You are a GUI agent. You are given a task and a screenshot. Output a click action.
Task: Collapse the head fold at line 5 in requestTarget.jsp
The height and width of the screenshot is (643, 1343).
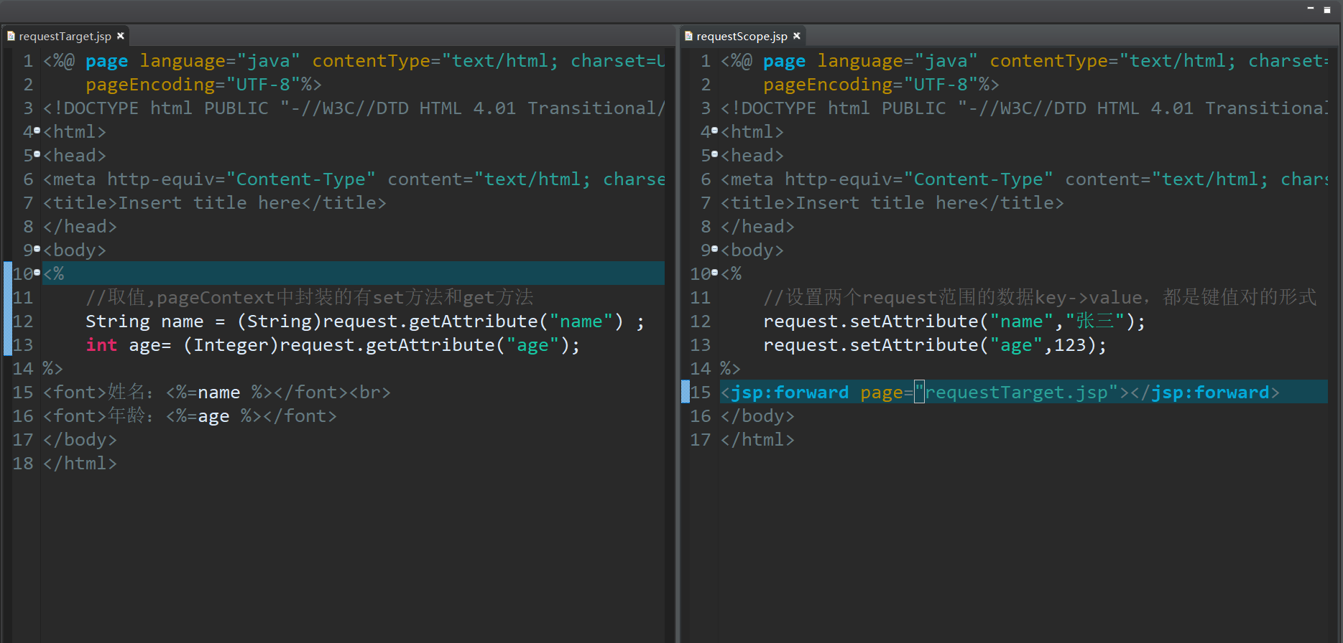(37, 154)
